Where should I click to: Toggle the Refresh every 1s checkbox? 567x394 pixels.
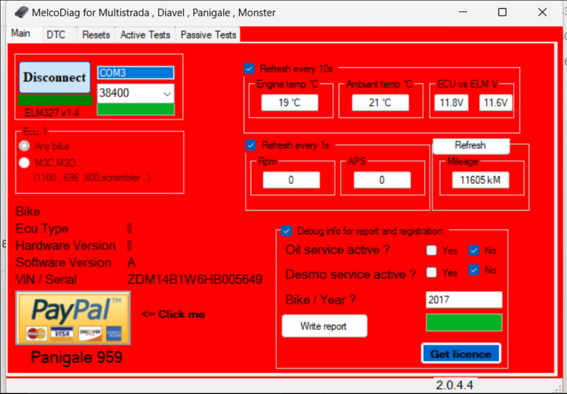(250, 145)
